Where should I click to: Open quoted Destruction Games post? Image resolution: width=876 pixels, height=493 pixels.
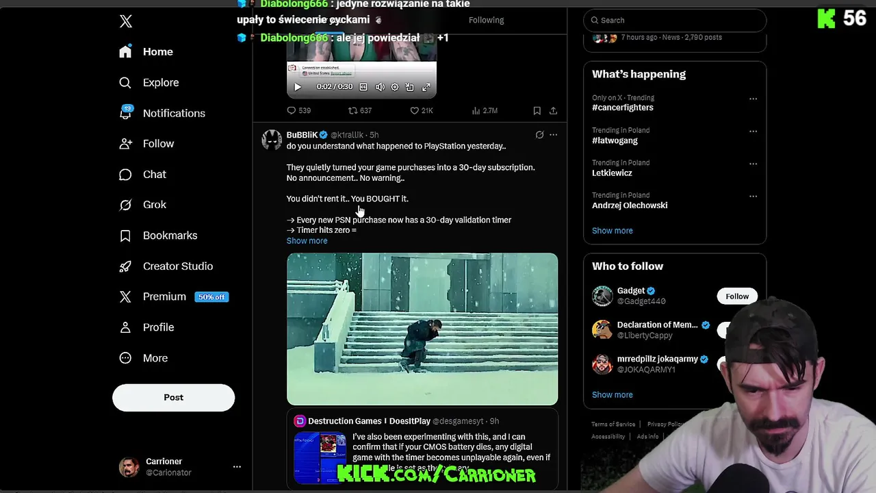pyautogui.click(x=422, y=451)
